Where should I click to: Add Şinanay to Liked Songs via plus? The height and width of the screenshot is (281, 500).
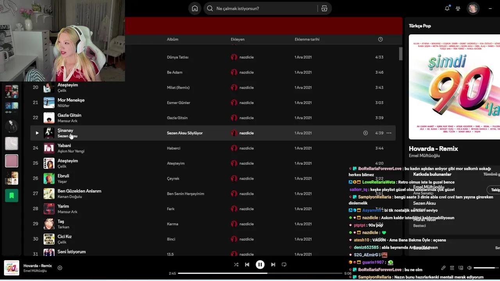point(365,133)
